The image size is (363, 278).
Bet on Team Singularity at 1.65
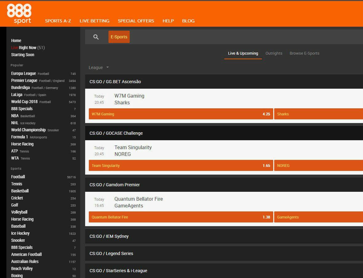tap(181, 165)
